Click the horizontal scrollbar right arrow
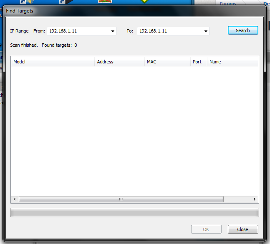 coord(255,199)
